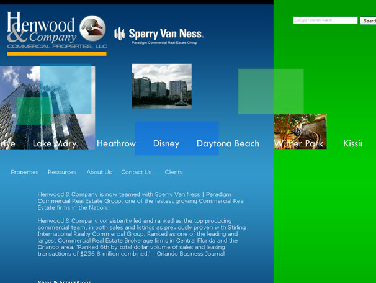Click the Search button
Image resolution: width=376 pixels, height=283 pixels.
[369, 20]
